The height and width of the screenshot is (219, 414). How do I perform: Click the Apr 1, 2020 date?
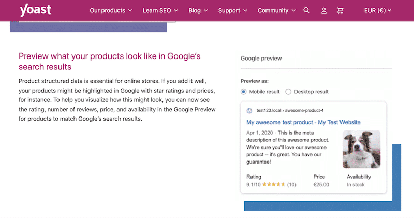(x=259, y=133)
